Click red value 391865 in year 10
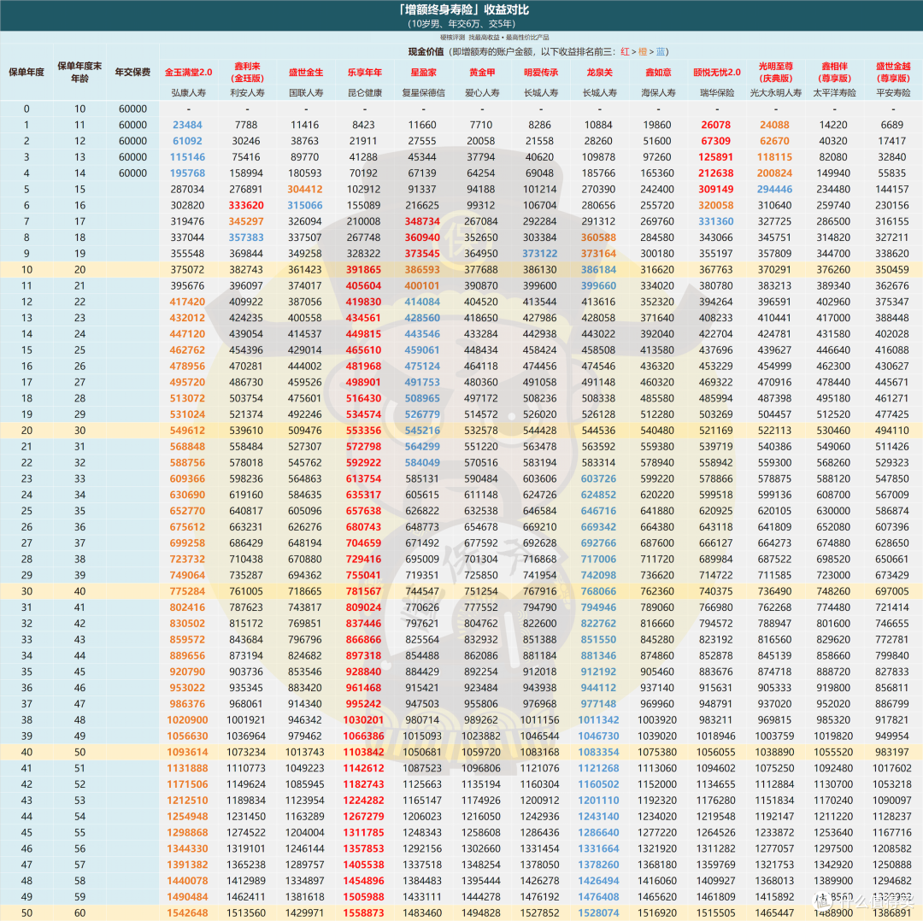Viewport: 923px width, 921px height. point(363,269)
